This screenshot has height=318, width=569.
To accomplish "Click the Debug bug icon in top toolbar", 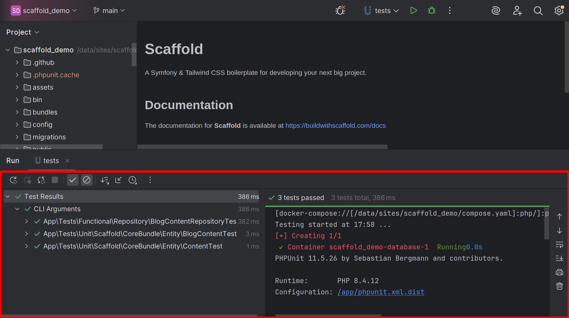I will 431,11.
